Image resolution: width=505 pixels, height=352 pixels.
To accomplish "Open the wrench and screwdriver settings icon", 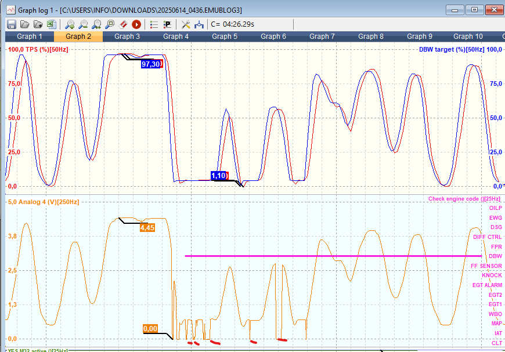I will (186, 24).
